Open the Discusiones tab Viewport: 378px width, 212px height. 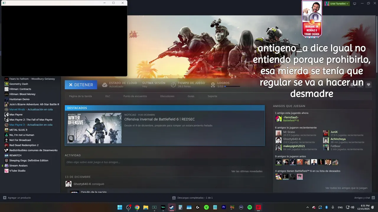pyautogui.click(x=167, y=96)
